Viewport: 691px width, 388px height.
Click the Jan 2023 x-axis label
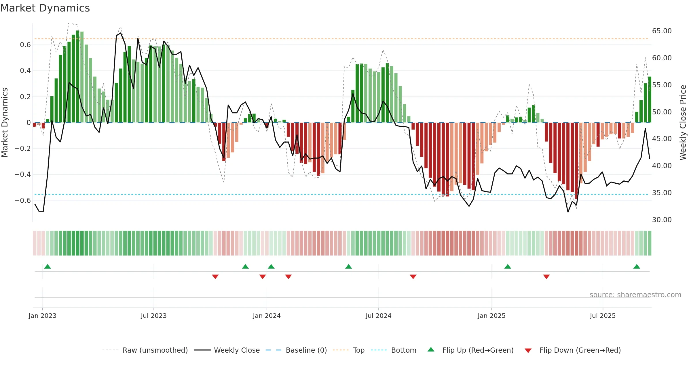click(43, 316)
